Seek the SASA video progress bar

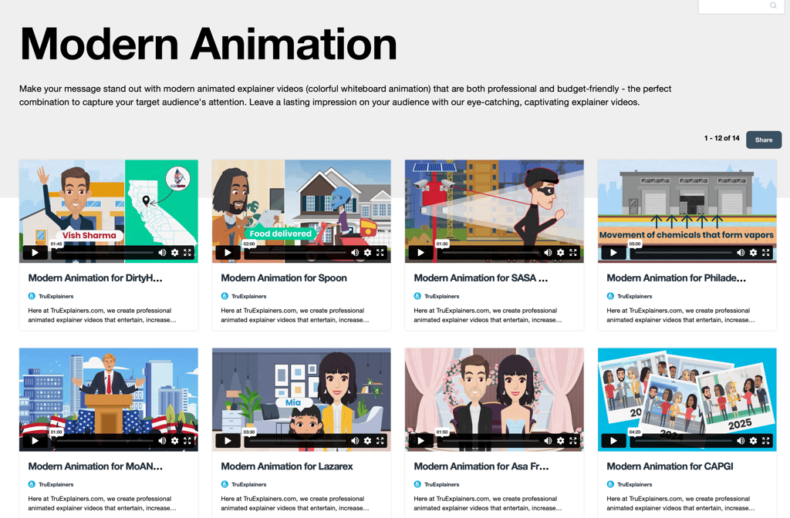tap(491, 253)
